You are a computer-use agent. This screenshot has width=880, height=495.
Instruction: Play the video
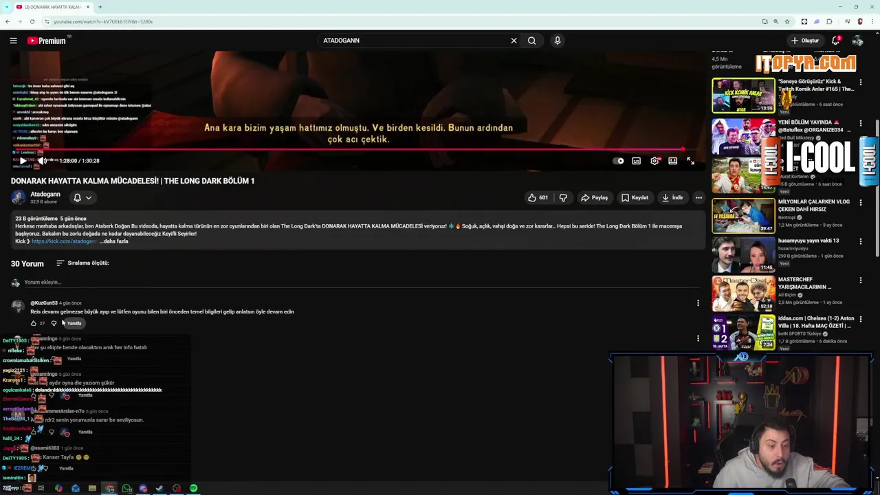click(23, 161)
